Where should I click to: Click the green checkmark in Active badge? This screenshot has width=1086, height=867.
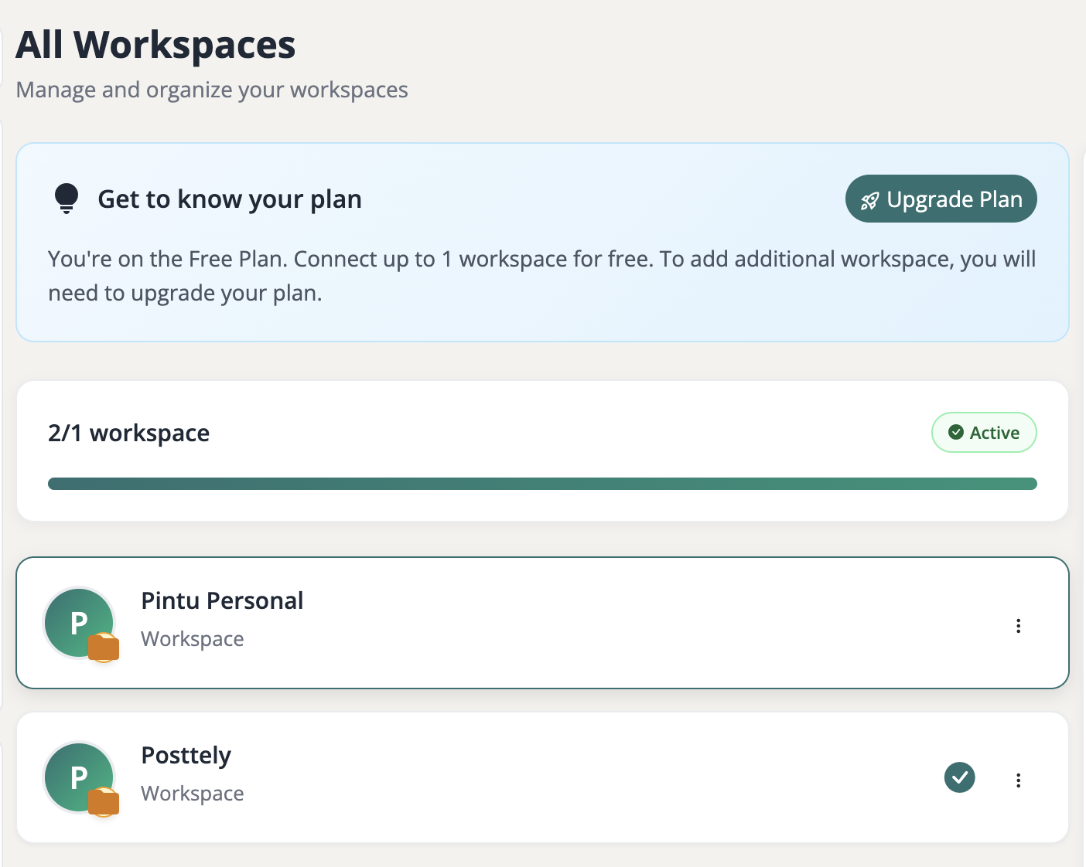[x=956, y=433]
